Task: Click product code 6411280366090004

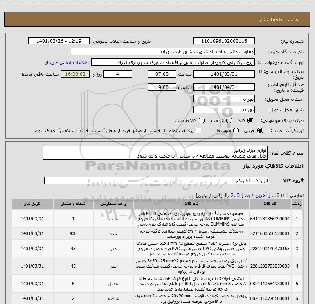Action: [270, 219]
